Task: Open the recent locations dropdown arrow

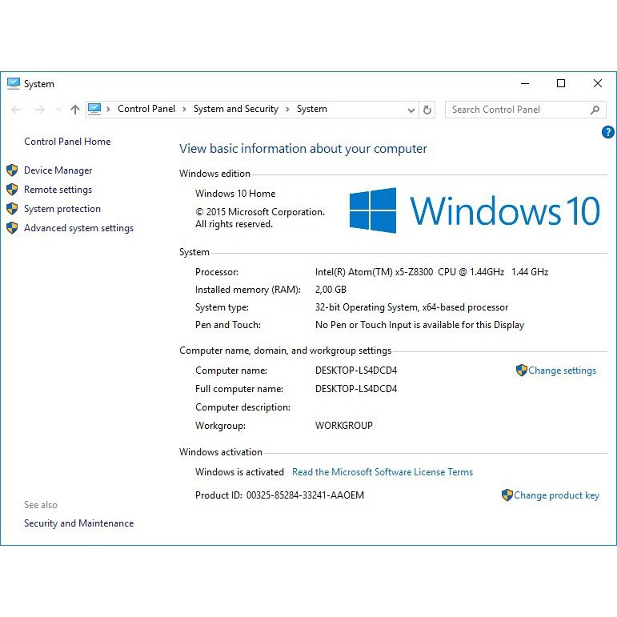Action: [58, 110]
